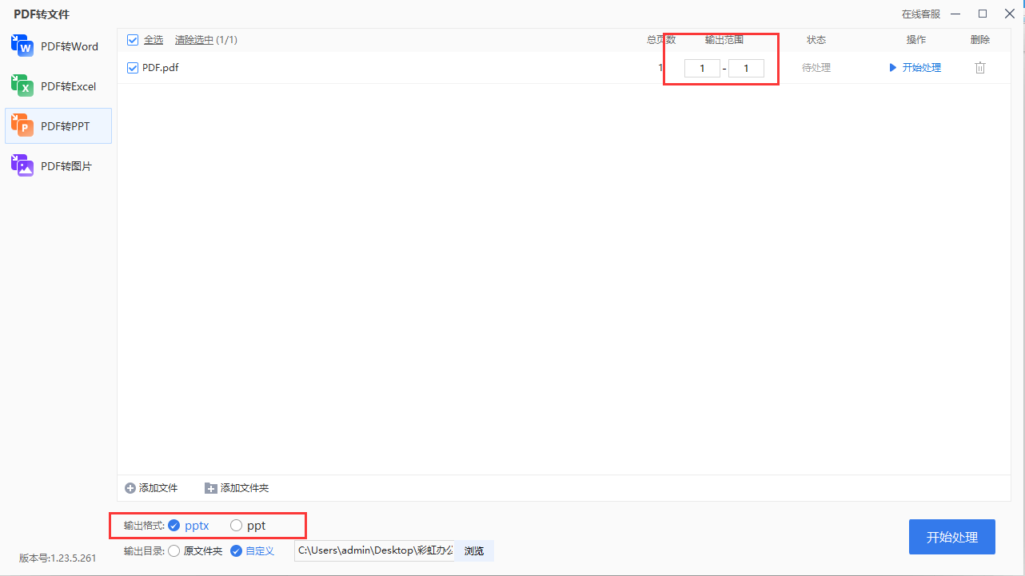The height and width of the screenshot is (576, 1025).
Task: Switch to the PDF转图片 converter
Action: click(58, 166)
